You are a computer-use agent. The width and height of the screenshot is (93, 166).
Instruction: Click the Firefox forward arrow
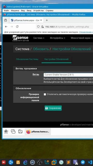[12, 26]
